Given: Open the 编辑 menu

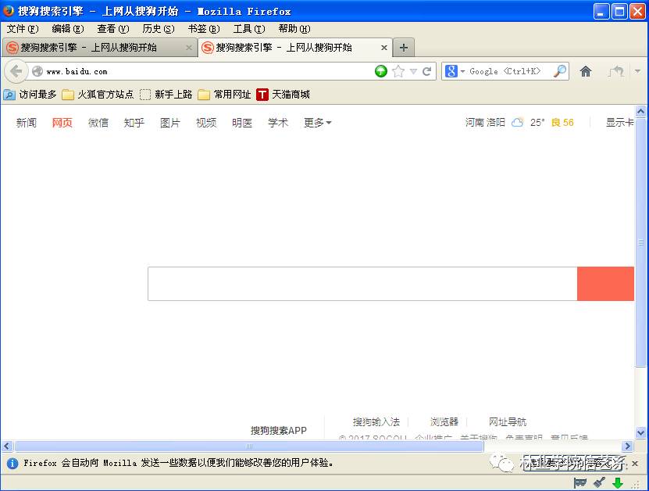Looking at the screenshot, I should (x=68, y=29).
